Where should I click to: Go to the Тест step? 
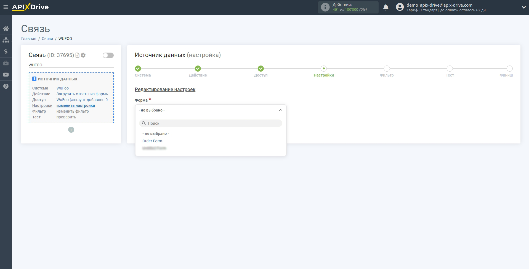click(x=450, y=69)
